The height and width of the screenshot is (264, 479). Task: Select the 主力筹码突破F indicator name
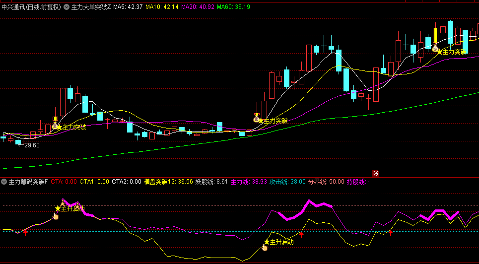click(28, 182)
